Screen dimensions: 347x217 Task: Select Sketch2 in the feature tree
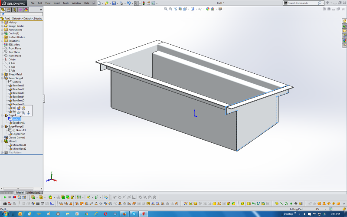[16, 119]
